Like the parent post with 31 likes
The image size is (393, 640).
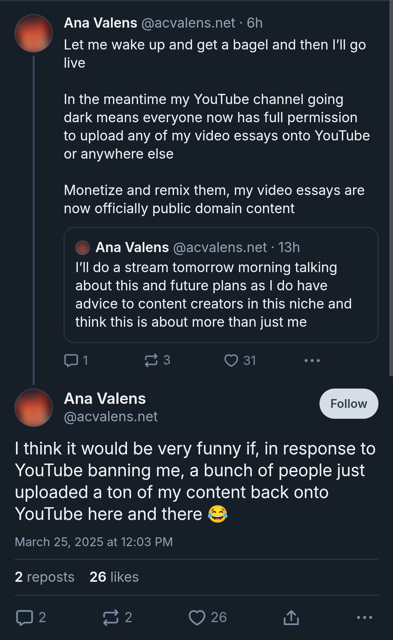231,360
